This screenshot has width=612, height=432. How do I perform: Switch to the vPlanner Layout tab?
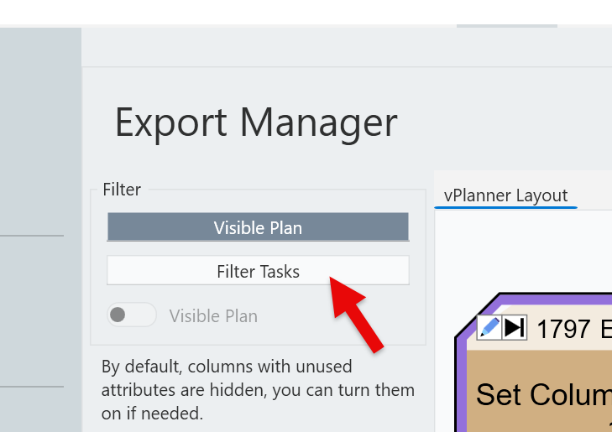[506, 195]
